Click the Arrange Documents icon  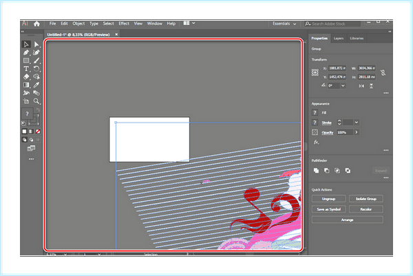(187, 23)
